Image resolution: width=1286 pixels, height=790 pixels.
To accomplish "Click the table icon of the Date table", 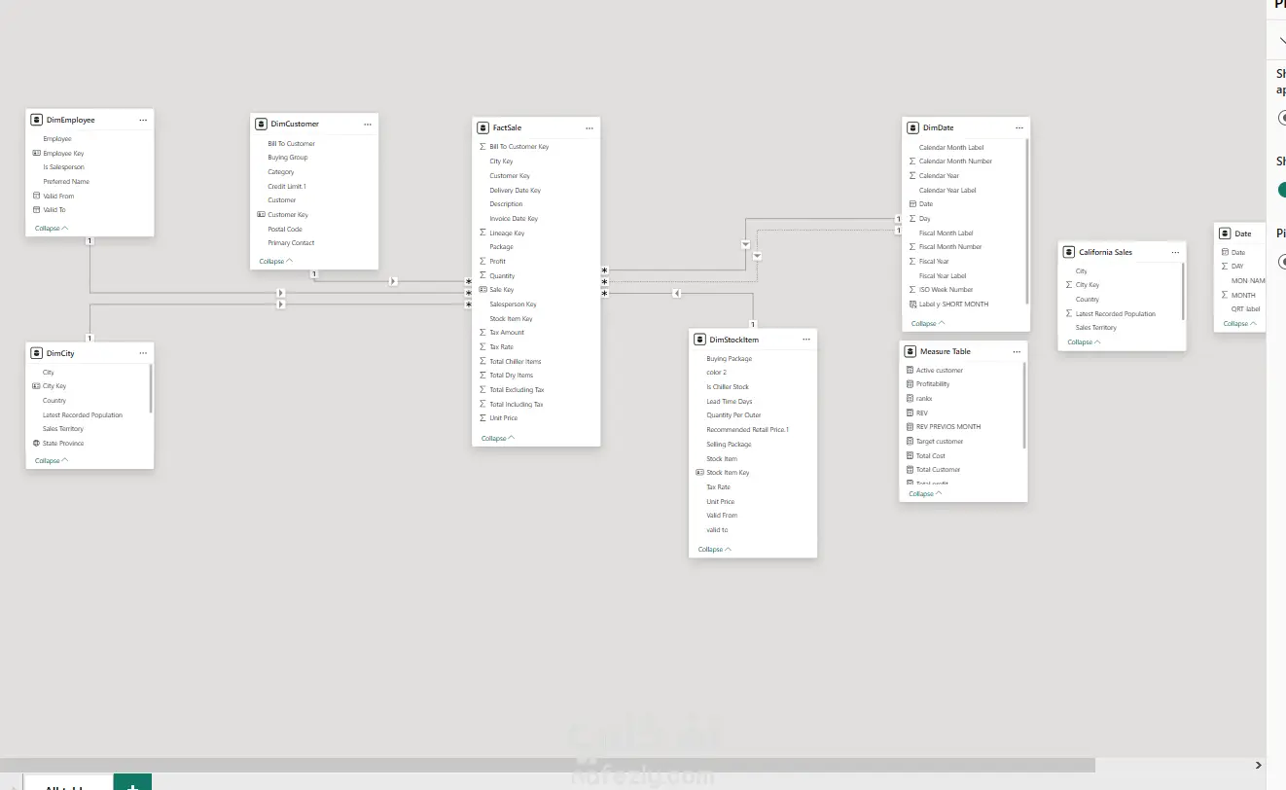I will (x=1225, y=233).
